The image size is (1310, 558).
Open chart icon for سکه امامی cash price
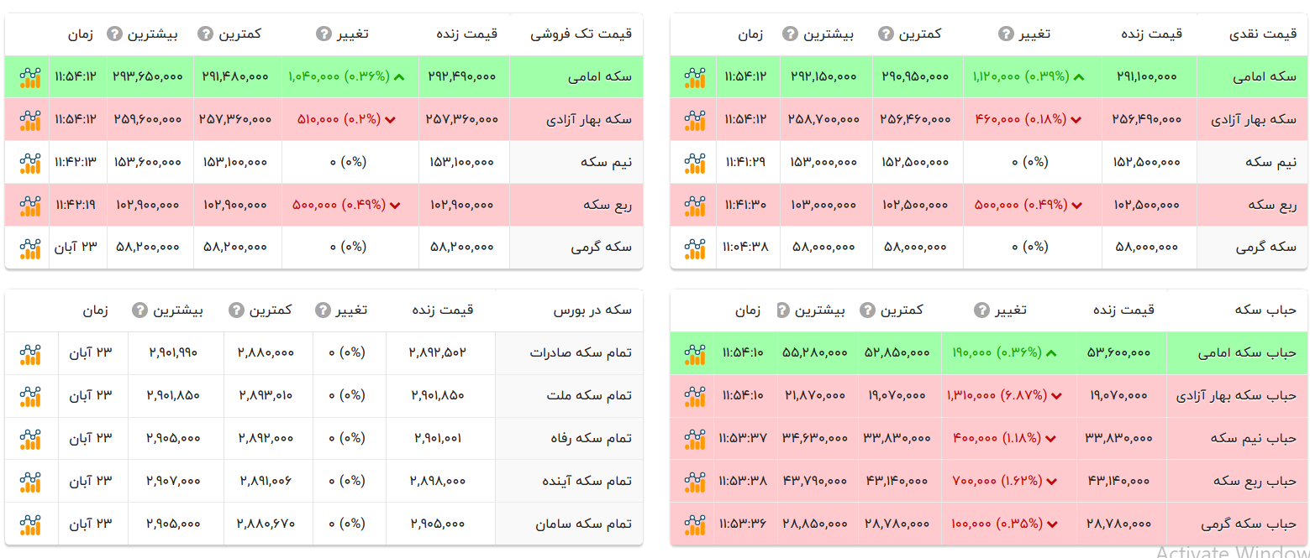click(694, 77)
